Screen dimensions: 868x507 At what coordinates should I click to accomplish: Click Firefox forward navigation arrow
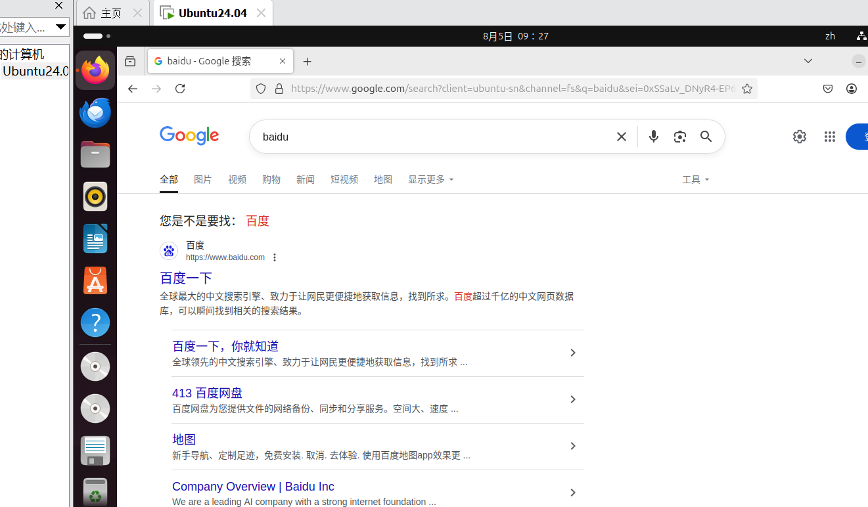[156, 89]
